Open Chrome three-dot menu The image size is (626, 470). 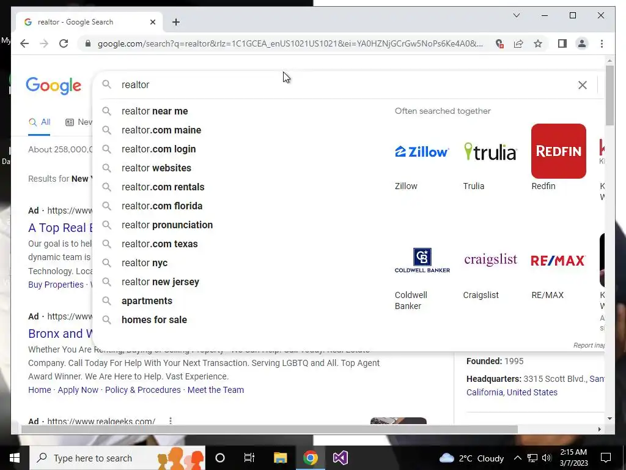[602, 43]
